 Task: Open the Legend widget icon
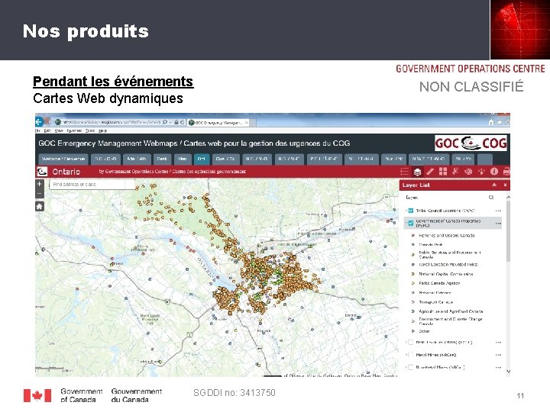click(x=404, y=172)
